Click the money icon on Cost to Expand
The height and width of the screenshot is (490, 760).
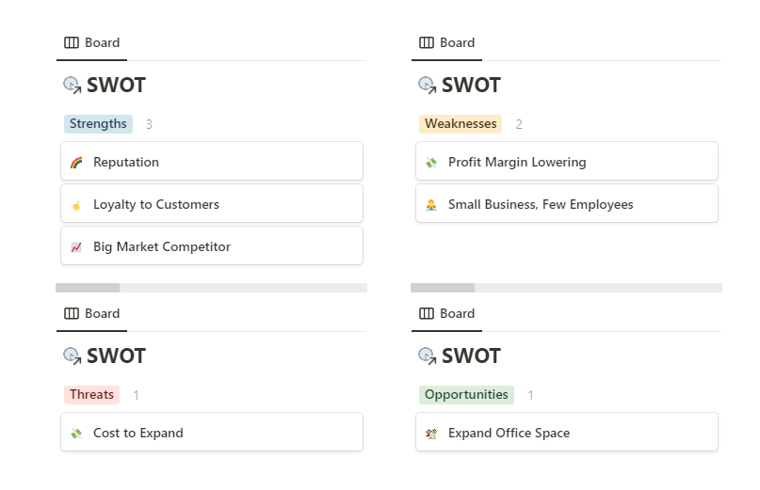76,434
